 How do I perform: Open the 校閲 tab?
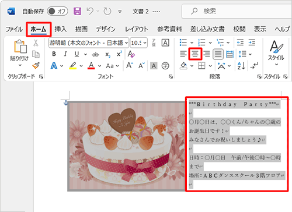(x=239, y=29)
